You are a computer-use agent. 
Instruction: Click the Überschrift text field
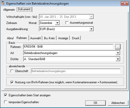[x=76, y=71]
